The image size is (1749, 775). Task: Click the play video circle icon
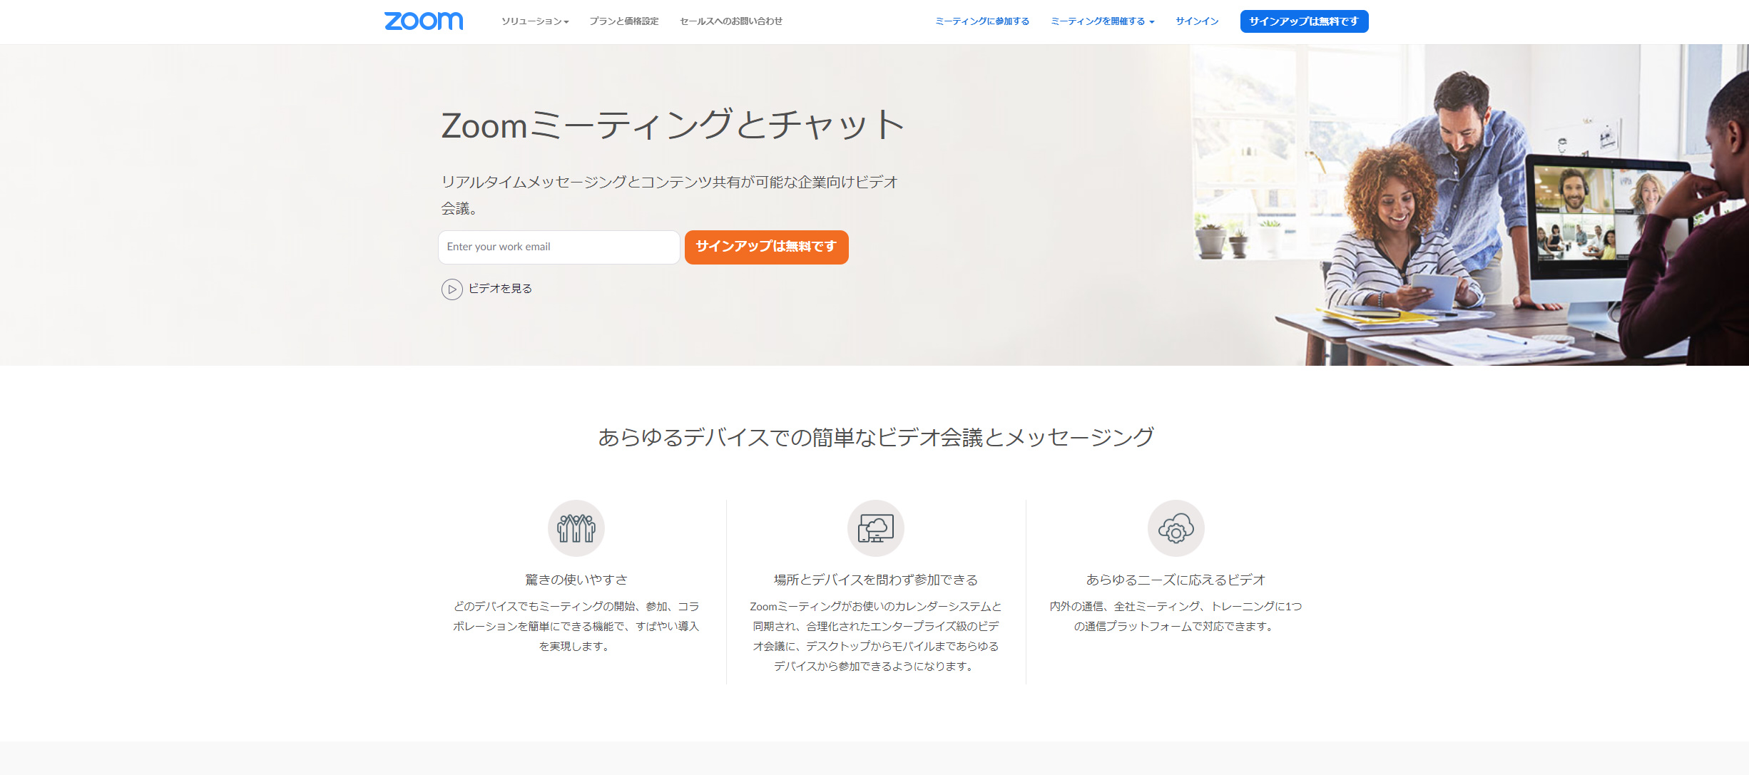point(452,289)
